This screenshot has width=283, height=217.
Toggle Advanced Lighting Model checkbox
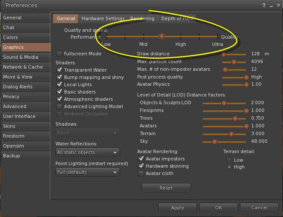point(59,106)
